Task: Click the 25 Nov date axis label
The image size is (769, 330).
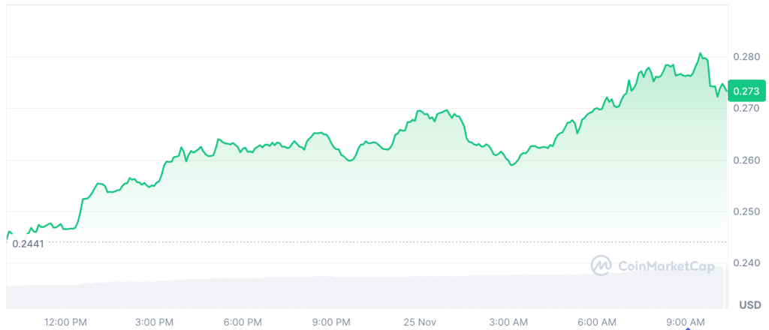Action: tap(421, 322)
